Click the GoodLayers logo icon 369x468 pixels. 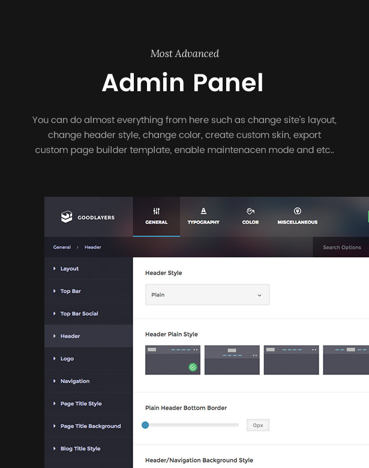67,217
